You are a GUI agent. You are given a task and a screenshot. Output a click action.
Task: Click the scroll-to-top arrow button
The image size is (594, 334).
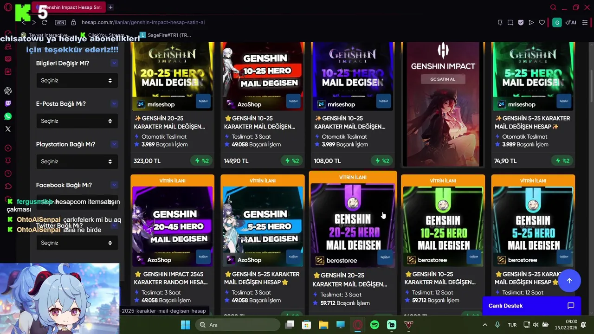pyautogui.click(x=569, y=281)
